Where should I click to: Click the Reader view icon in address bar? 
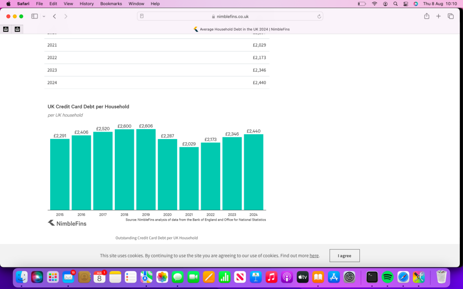pos(142,16)
